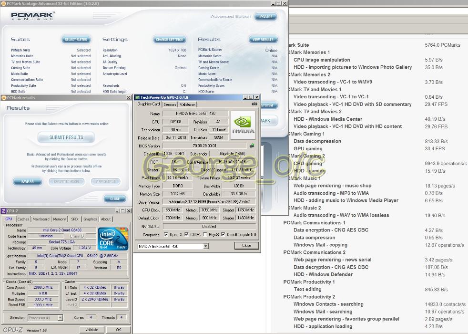Toggle the PhysX checkbox in GPU-Z
This screenshot has width=468, height=334.
click(x=205, y=235)
